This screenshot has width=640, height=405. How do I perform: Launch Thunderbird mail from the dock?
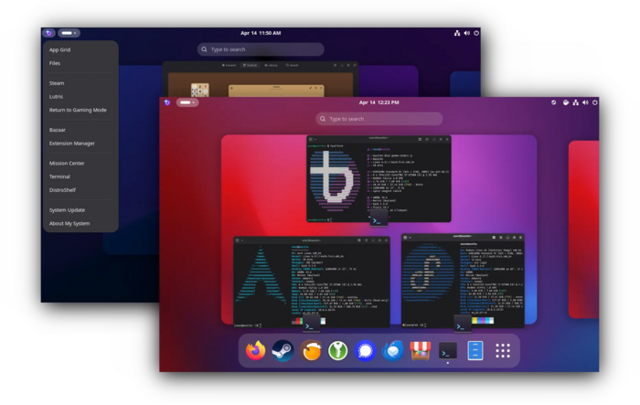[x=393, y=351]
